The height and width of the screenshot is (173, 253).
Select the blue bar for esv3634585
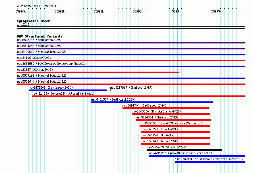[x=131, y=66]
